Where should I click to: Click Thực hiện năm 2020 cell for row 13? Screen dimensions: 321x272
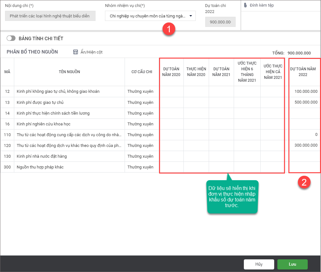[x=196, y=102]
